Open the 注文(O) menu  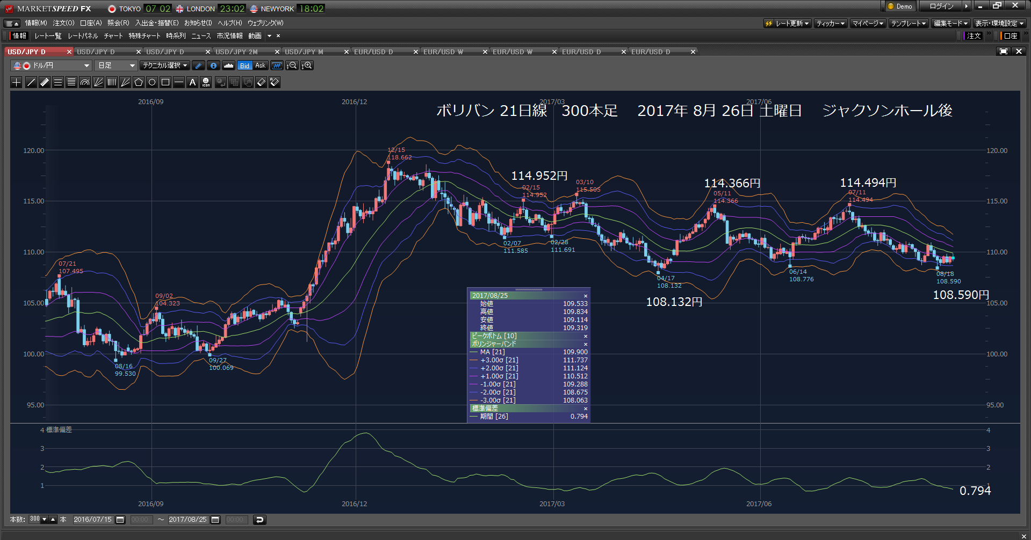(x=63, y=23)
